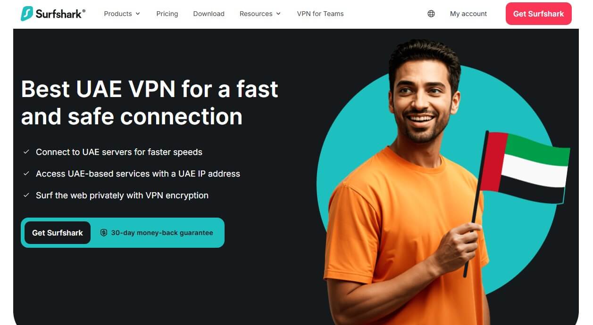This screenshot has height=325, width=593.
Task: Click the Best UAE VPN headline
Action: pyautogui.click(x=150, y=103)
